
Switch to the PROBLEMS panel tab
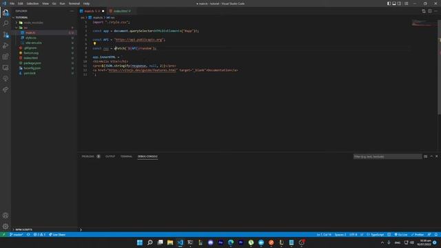[88, 156]
